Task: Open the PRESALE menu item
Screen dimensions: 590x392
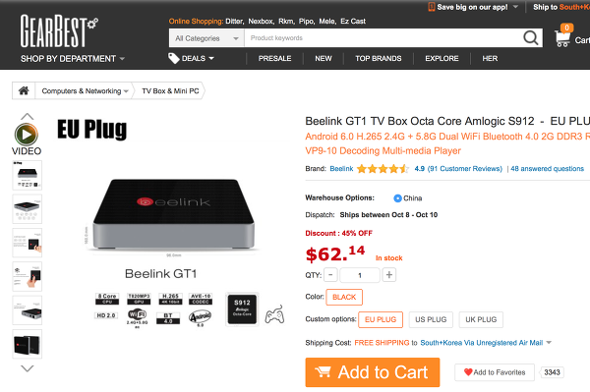Action: [274, 58]
